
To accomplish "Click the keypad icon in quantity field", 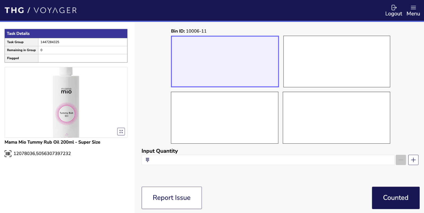I will coord(148,160).
